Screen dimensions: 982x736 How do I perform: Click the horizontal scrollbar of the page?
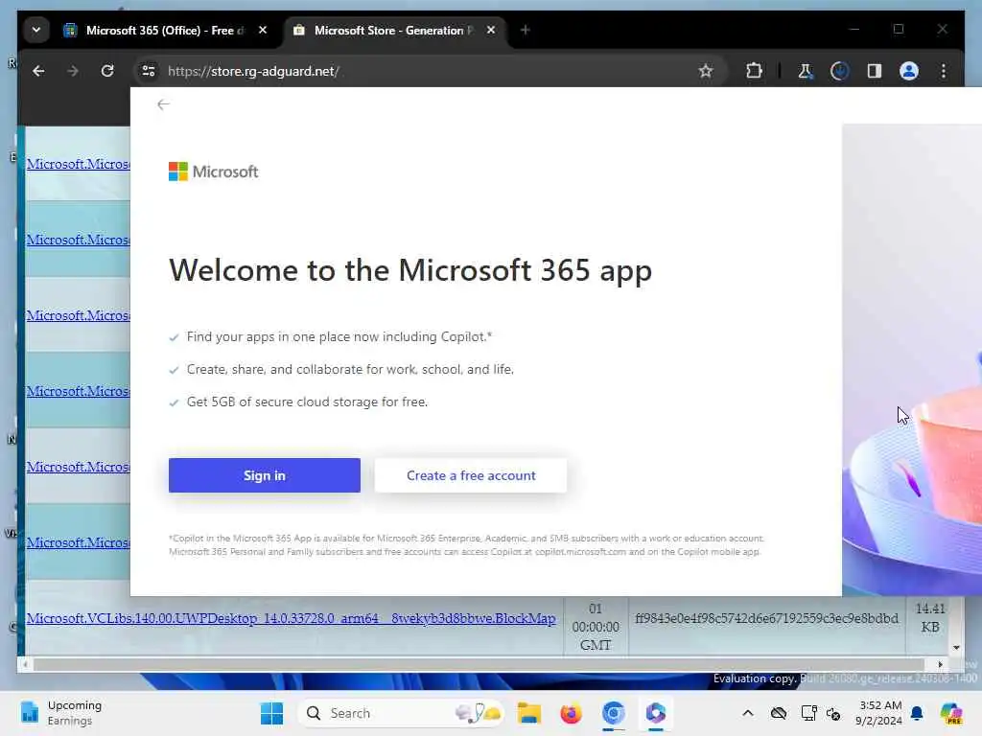tap(479, 665)
